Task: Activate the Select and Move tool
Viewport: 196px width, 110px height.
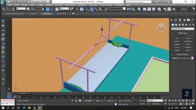Action: coord(48,9)
